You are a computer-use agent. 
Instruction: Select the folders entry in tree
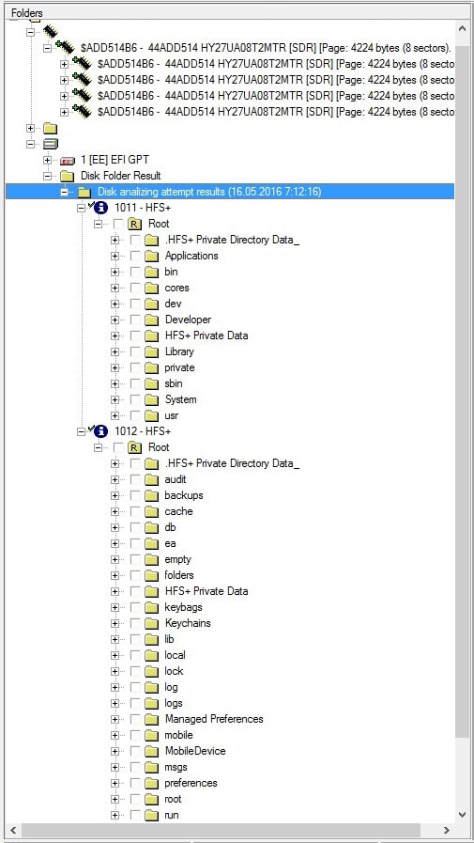pos(179,575)
